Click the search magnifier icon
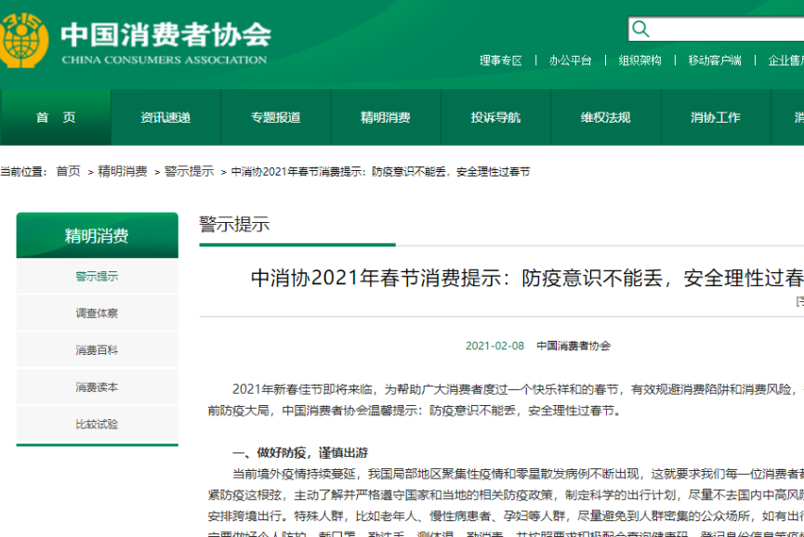 (x=641, y=29)
